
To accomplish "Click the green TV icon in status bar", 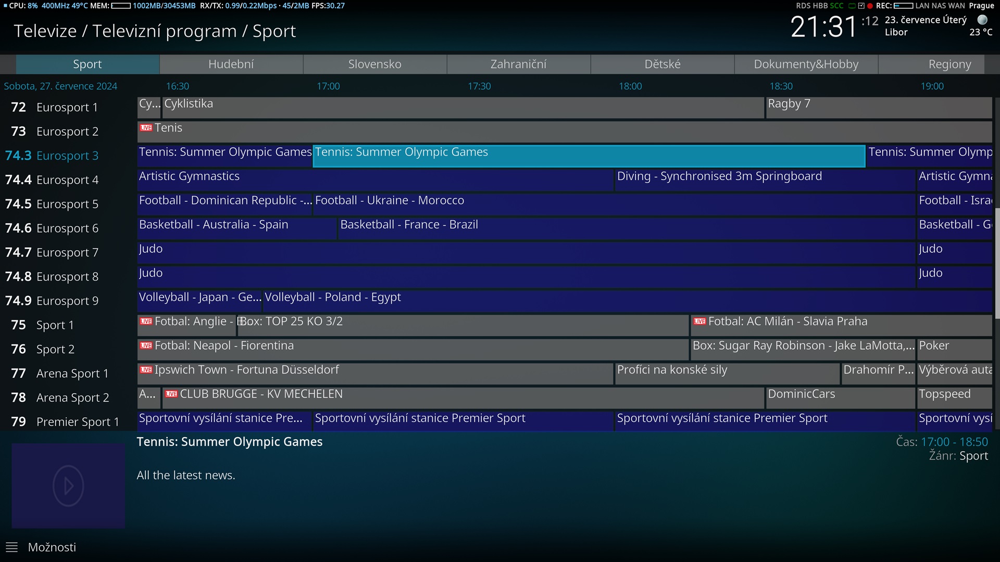I will tap(852, 6).
